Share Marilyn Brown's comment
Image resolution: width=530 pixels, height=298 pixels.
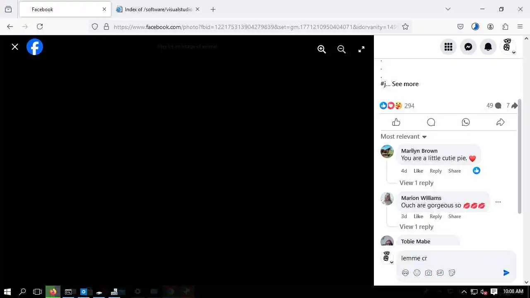(x=454, y=171)
